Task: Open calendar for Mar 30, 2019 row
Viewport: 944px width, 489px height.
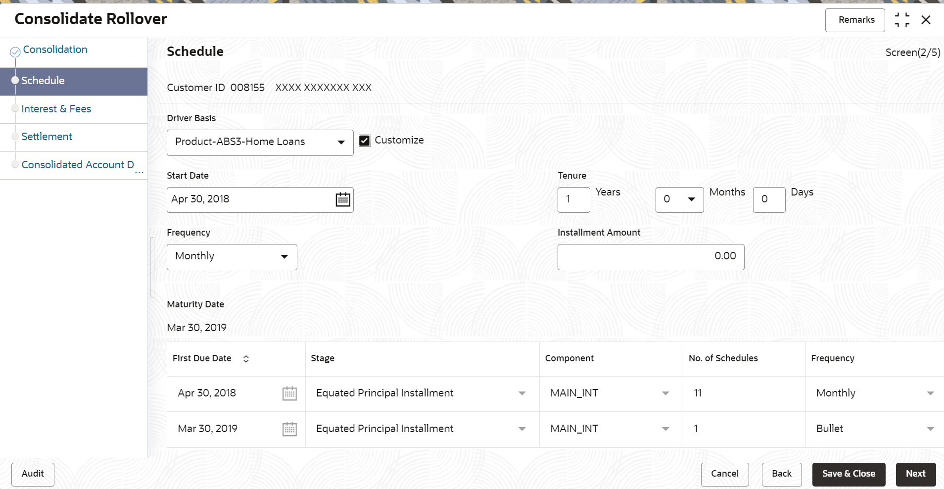Action: click(x=289, y=429)
